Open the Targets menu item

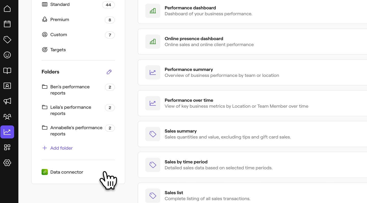(58, 50)
